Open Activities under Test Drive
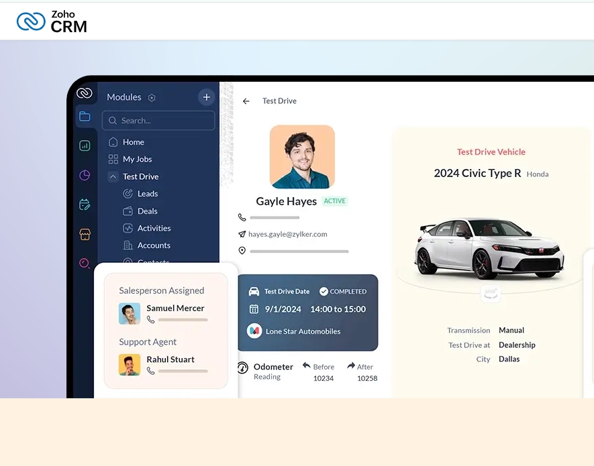The image size is (594, 466). coord(154,228)
